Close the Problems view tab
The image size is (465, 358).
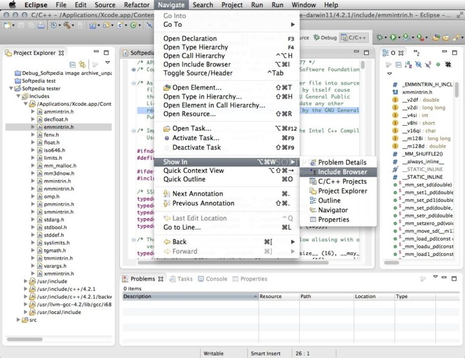160,279
